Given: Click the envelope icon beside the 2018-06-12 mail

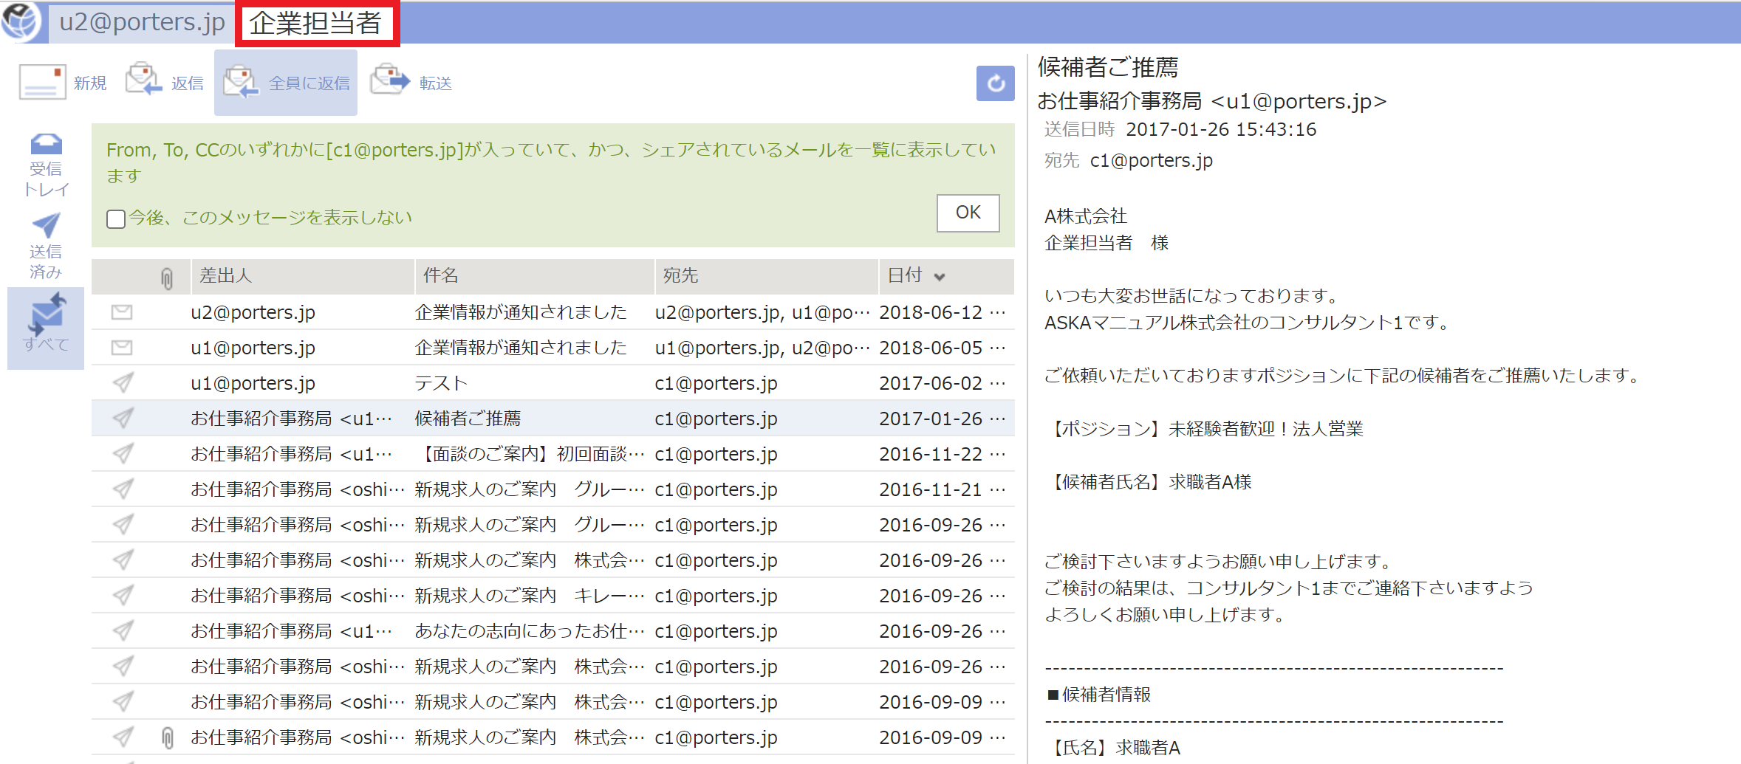Looking at the screenshot, I should pyautogui.click(x=121, y=312).
